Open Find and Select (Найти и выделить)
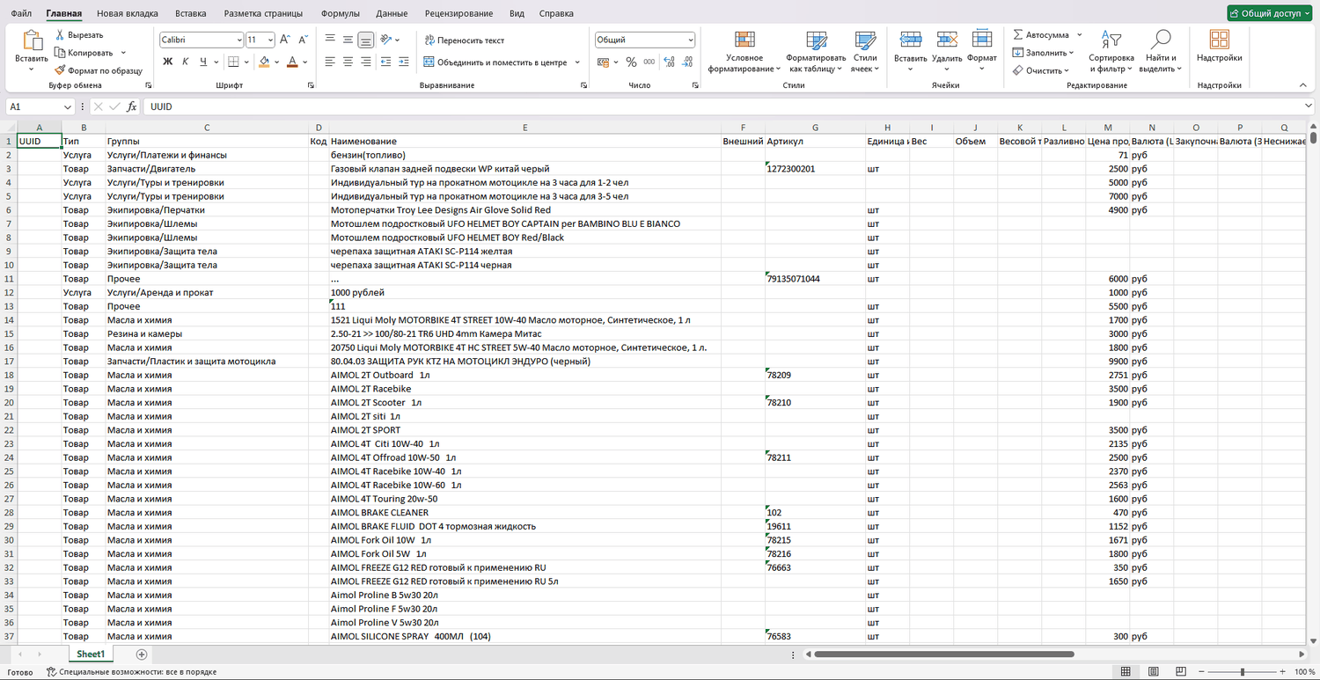 coord(1161,51)
